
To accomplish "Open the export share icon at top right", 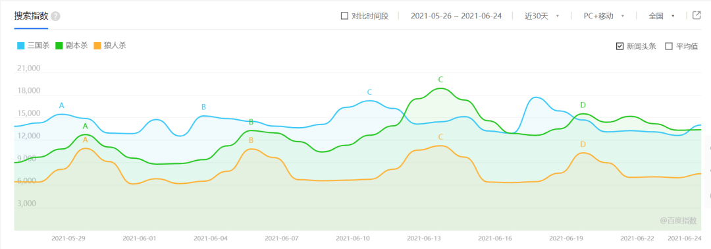I will (x=697, y=15).
